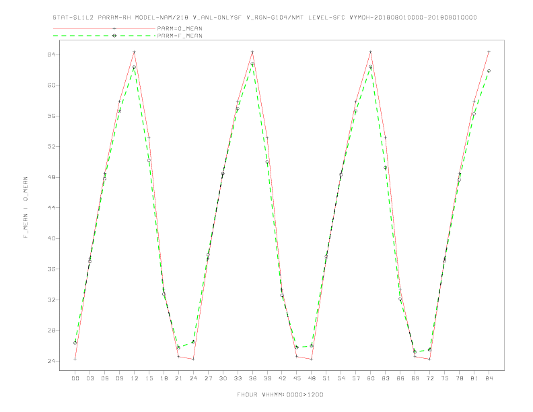Click x-axis forecast hour label 66
533x412 pixels.
point(400,378)
